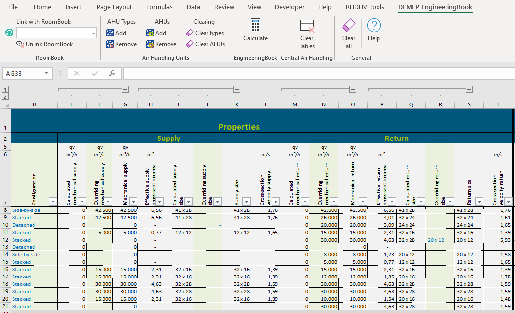This screenshot has width=515, height=313.
Task: Click the Clear Tables icon
Action: pyautogui.click(x=307, y=26)
